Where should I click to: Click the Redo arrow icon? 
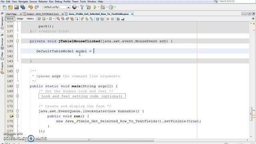tap(37, 7)
